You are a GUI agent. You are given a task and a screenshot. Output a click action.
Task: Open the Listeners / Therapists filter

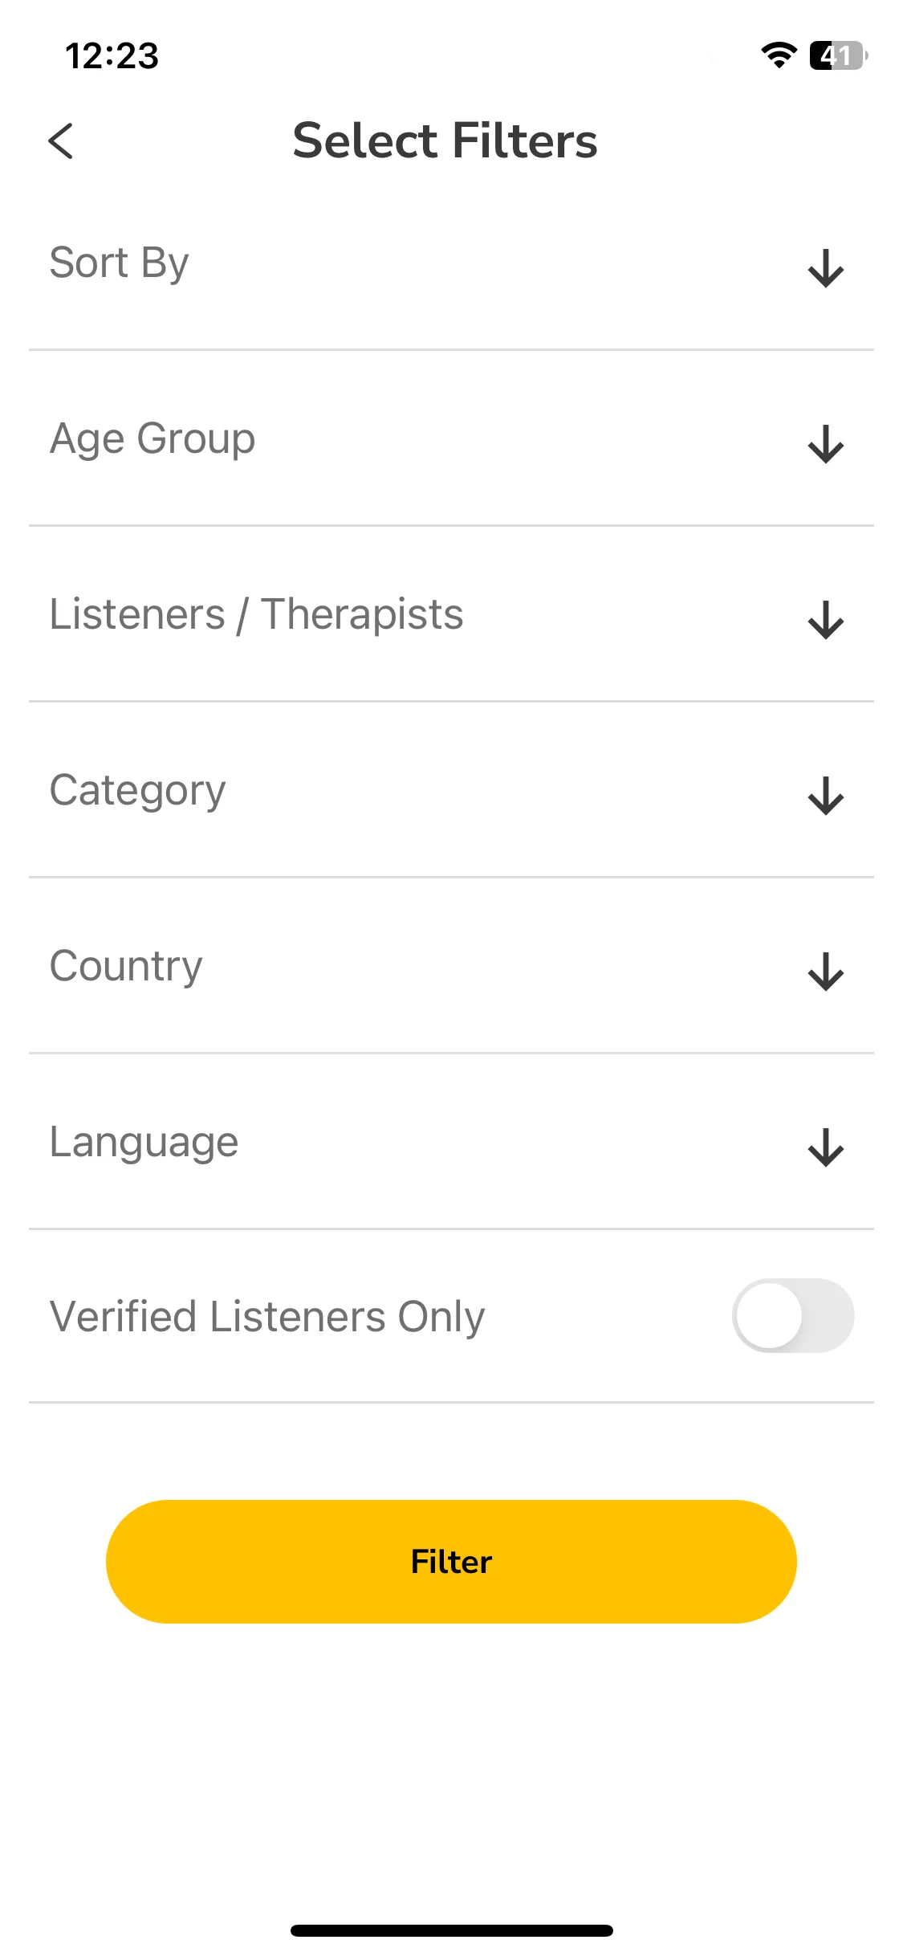coord(451,614)
